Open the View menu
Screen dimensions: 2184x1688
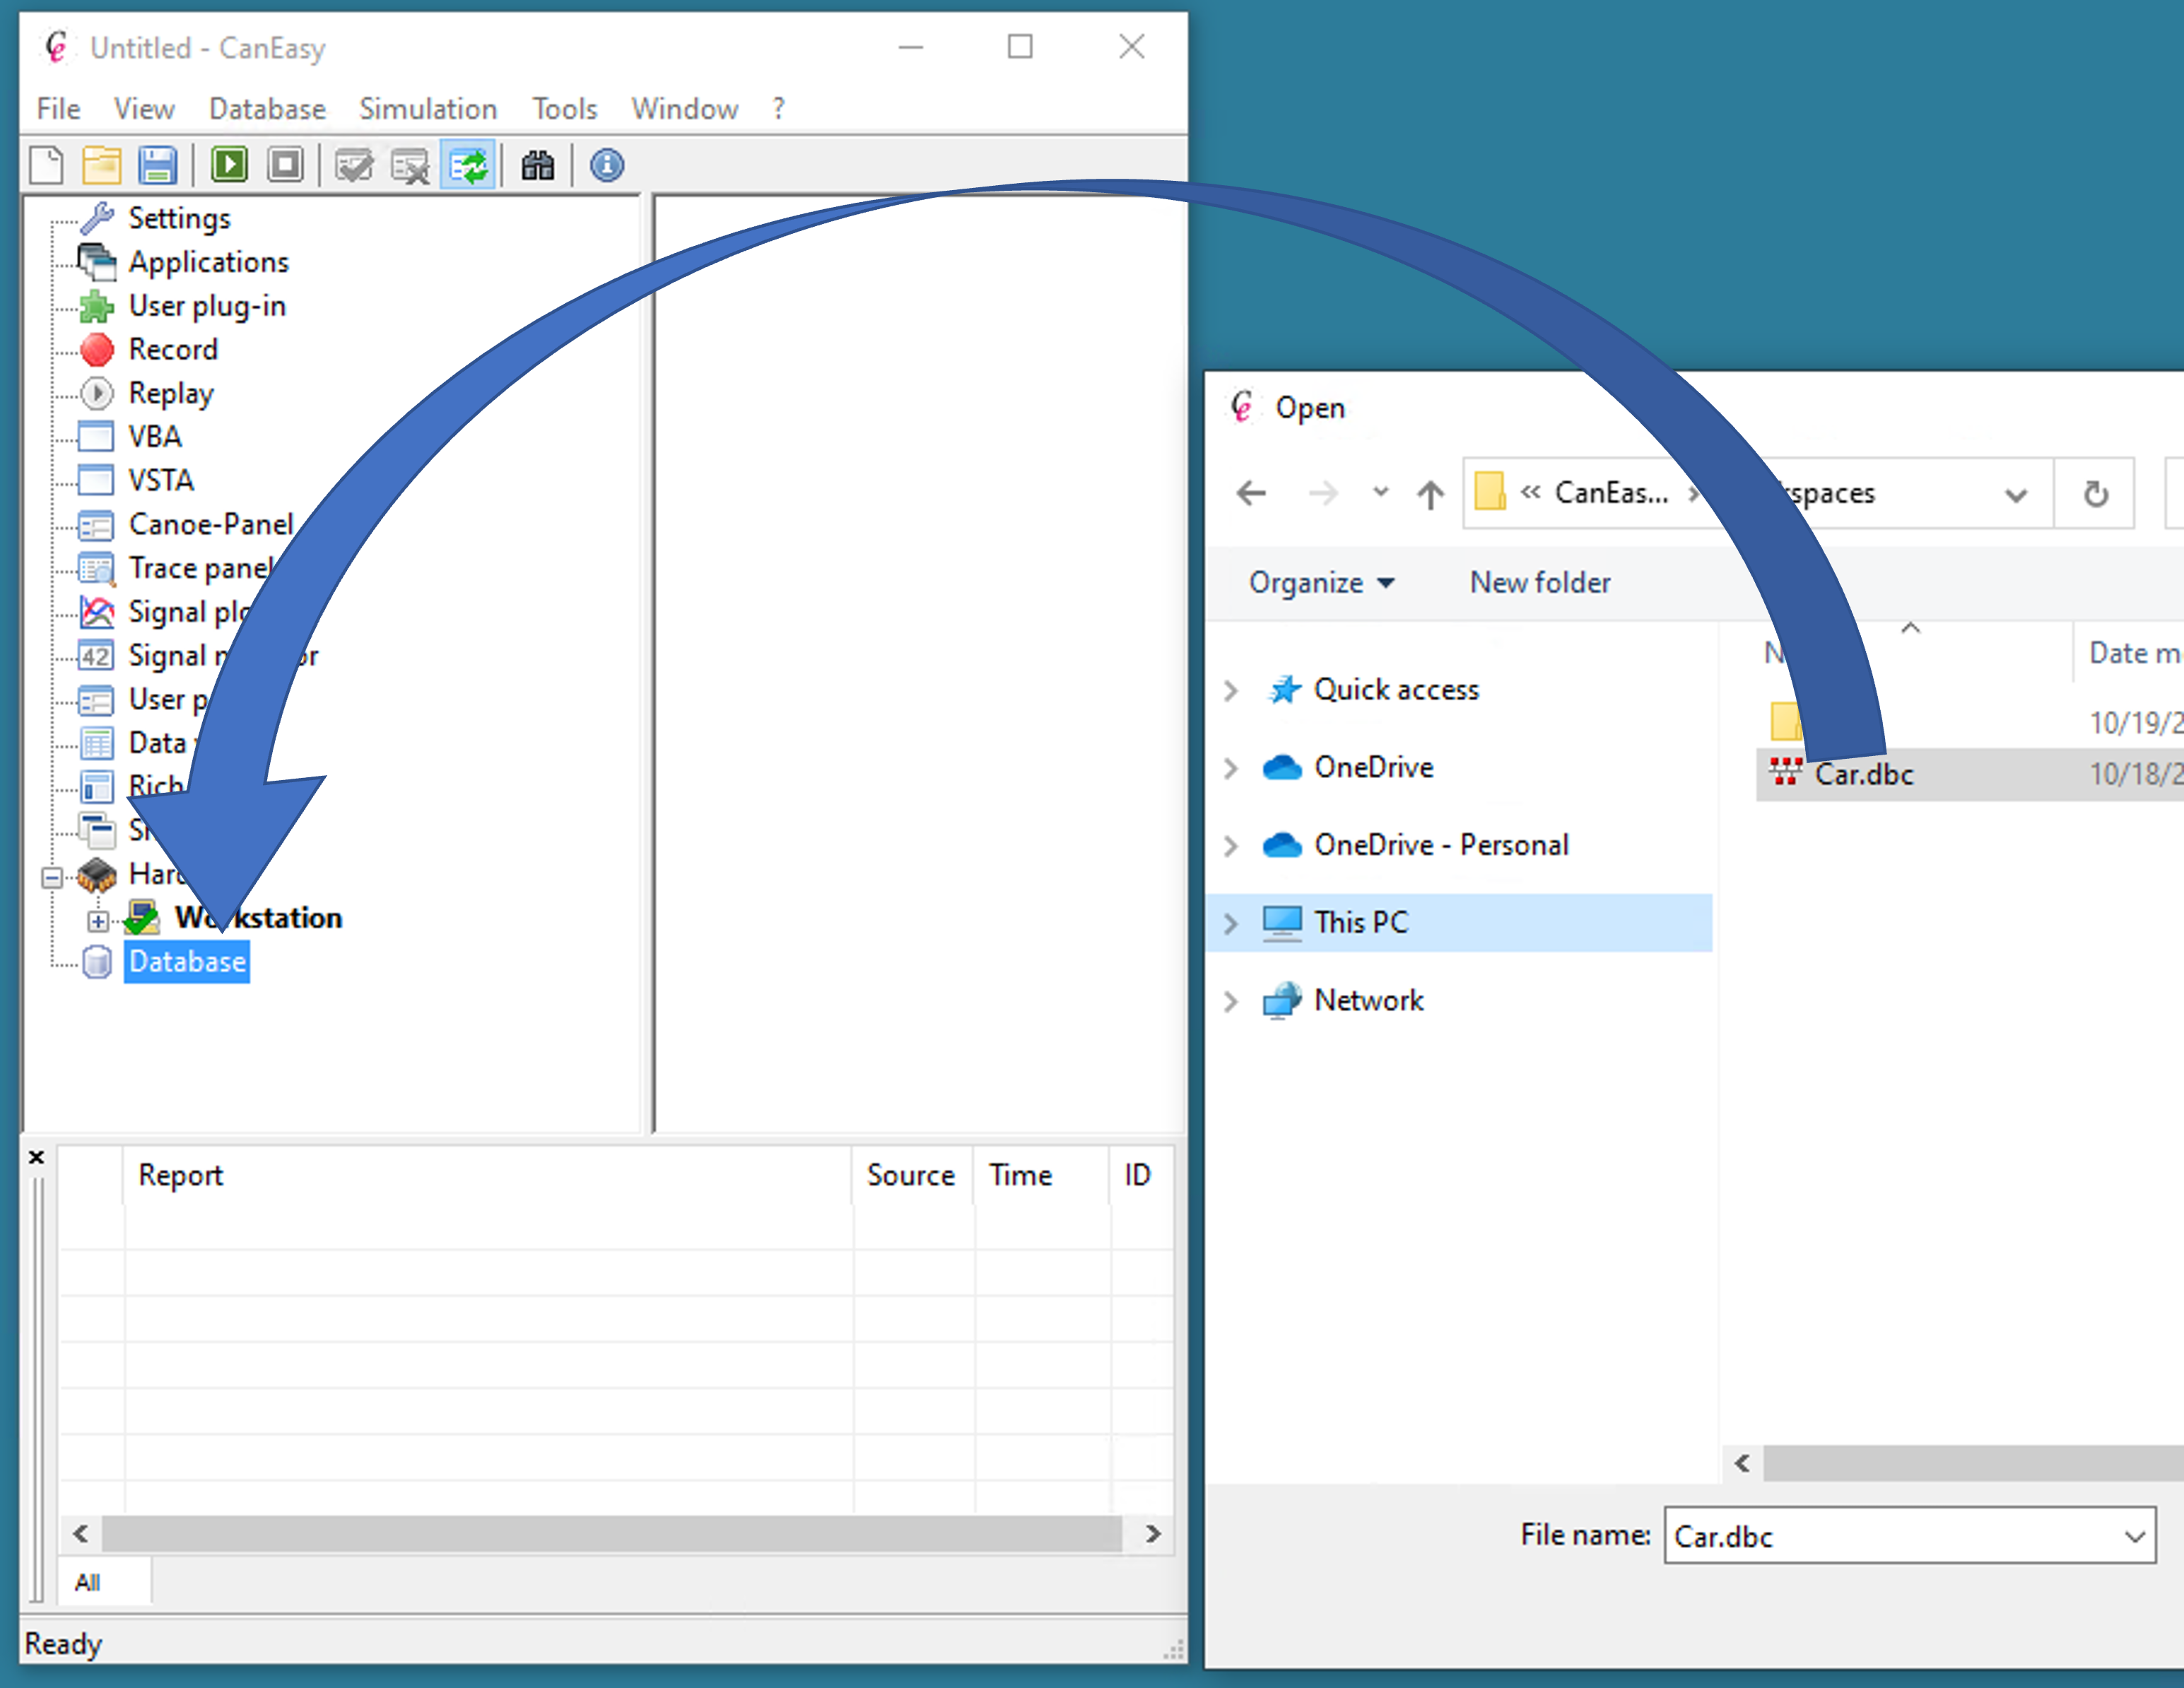tap(144, 109)
